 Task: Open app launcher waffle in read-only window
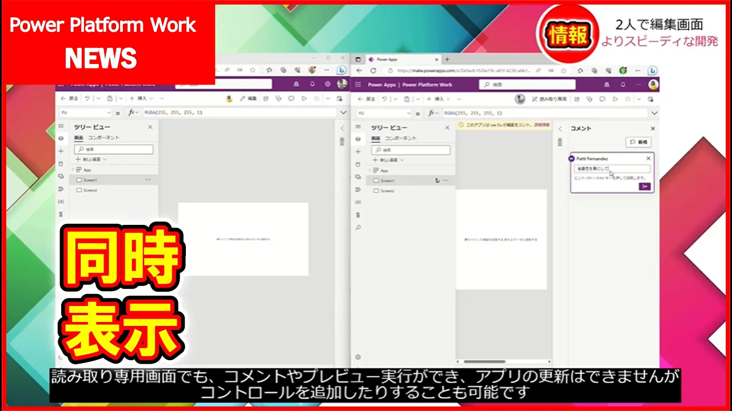(359, 84)
